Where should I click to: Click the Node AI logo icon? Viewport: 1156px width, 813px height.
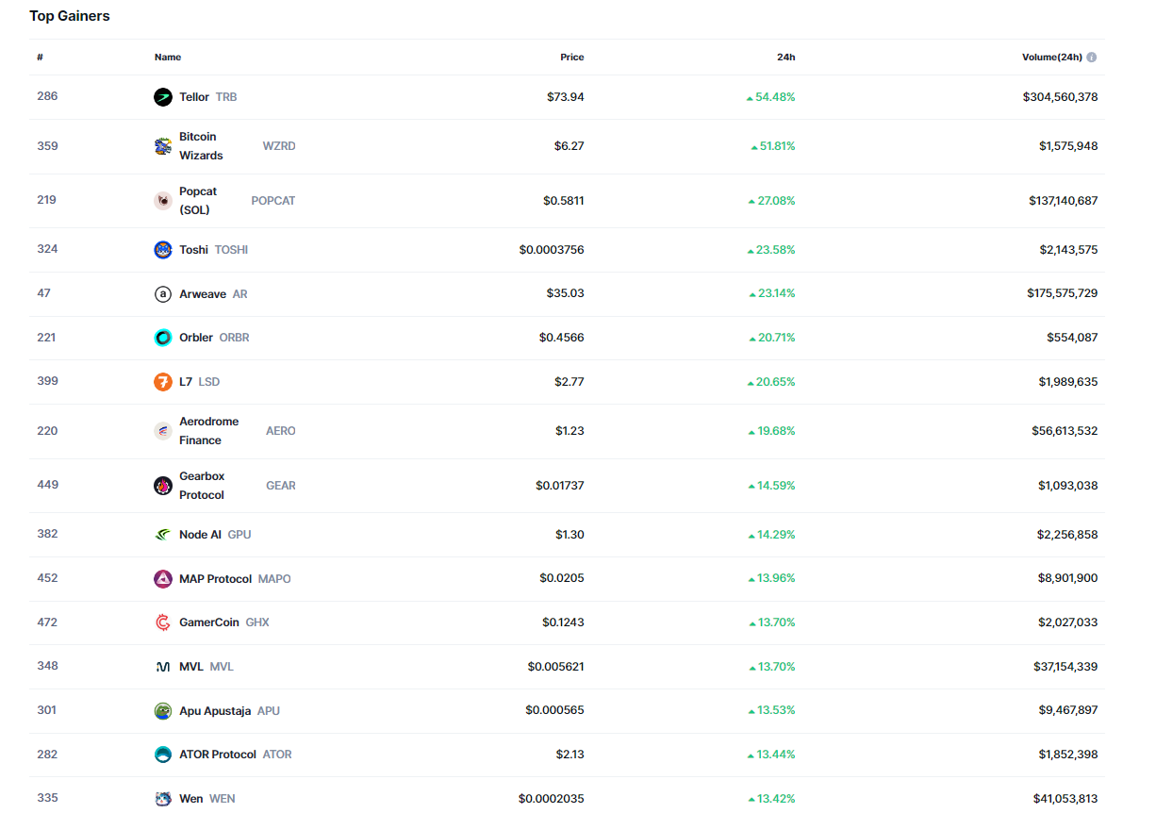(163, 535)
